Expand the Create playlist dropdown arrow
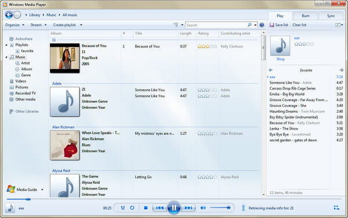Image resolution: width=348 pixels, height=218 pixels. pyautogui.click(x=81, y=25)
